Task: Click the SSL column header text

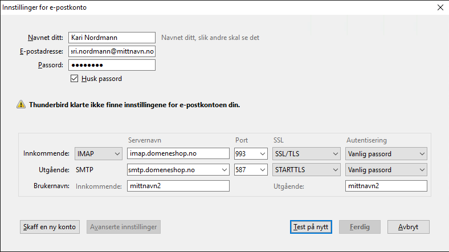Action: coord(278,140)
